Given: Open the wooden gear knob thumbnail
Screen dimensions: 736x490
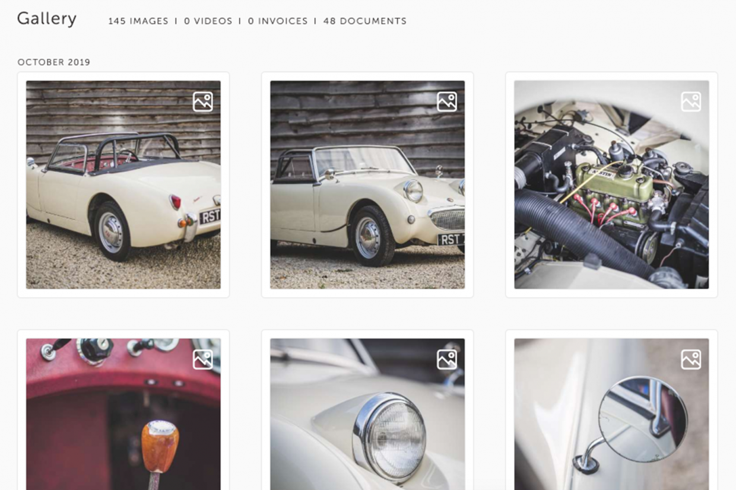Looking at the screenshot, I should [123, 414].
